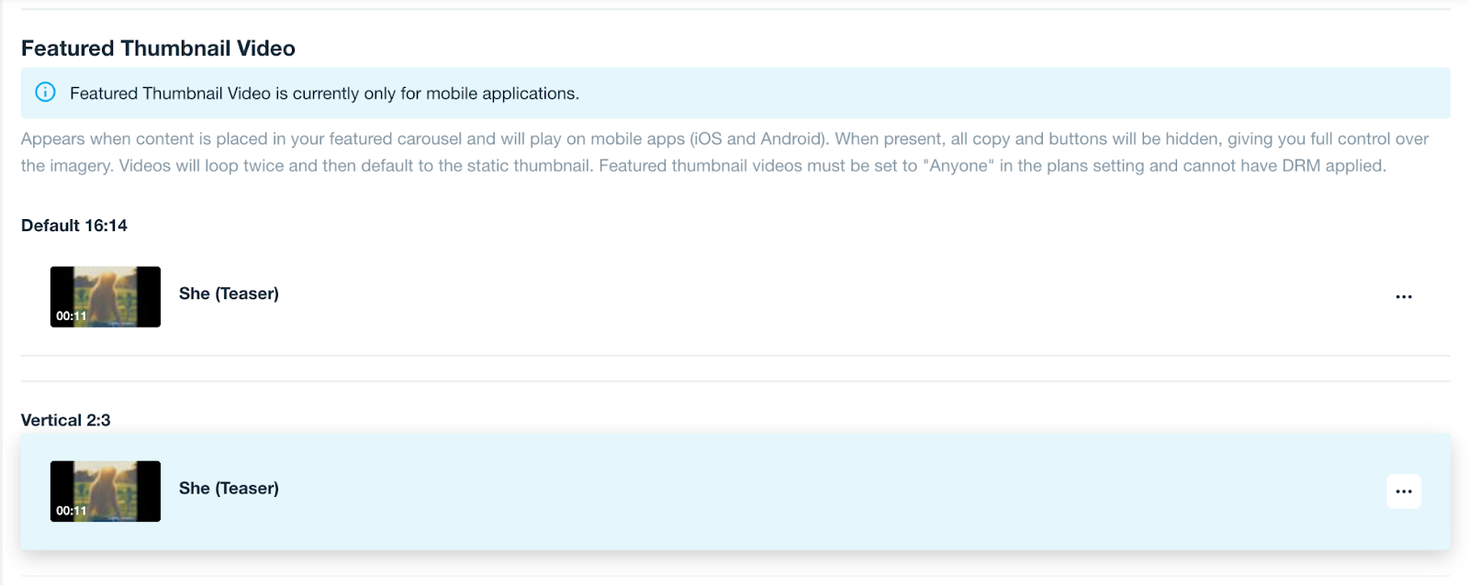Open more options for Default 16:14 video

point(1403,297)
